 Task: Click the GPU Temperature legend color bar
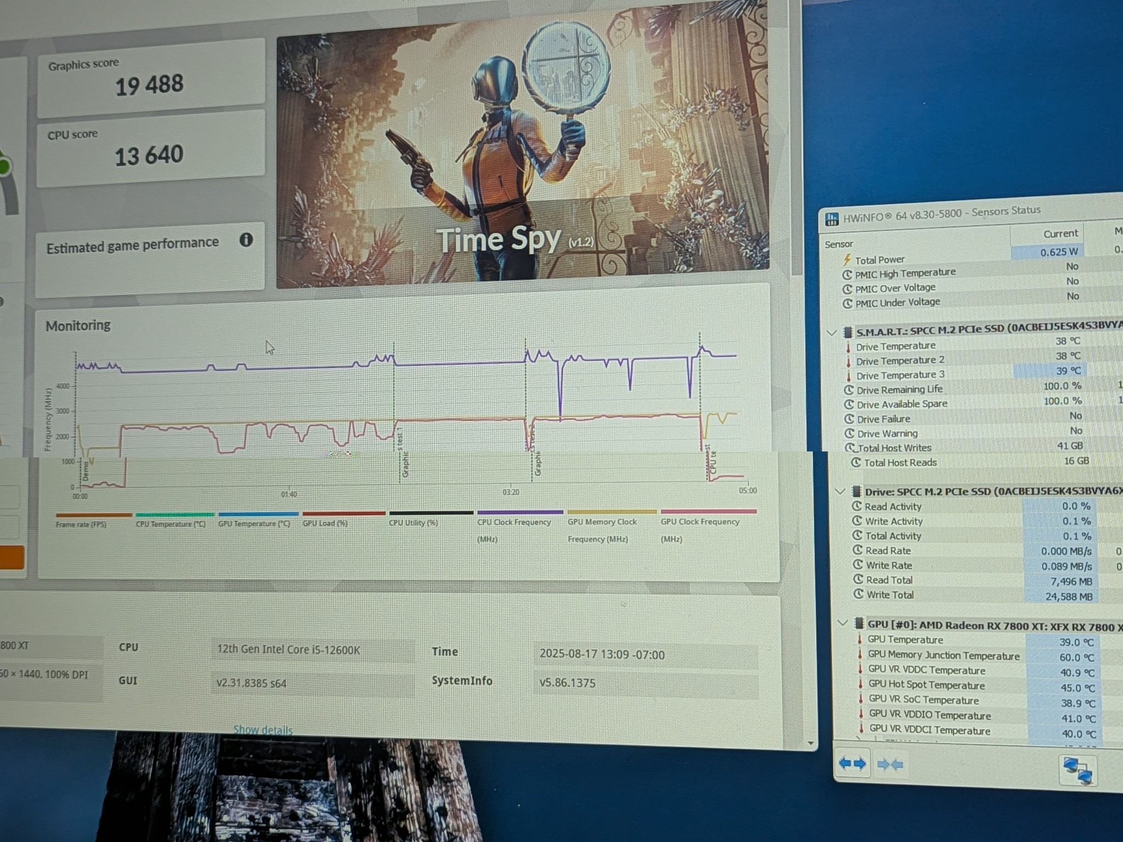coord(258,514)
